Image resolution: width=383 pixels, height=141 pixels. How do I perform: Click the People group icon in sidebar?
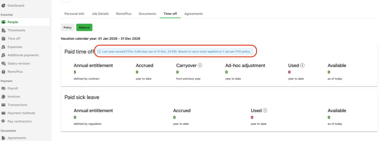(3, 22)
